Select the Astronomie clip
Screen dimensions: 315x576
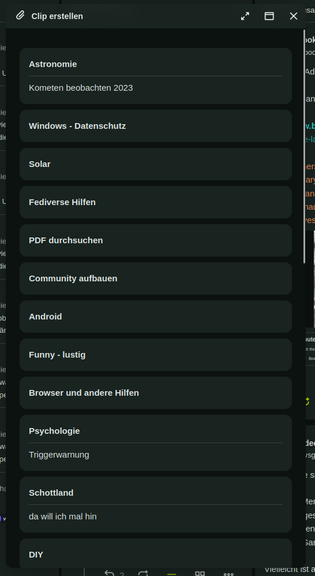[x=156, y=76]
